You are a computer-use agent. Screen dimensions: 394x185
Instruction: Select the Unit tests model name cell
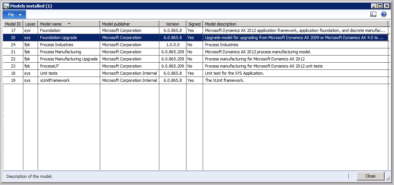pyautogui.click(x=69, y=73)
